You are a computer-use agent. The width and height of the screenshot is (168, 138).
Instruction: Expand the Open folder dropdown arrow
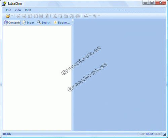12,16
